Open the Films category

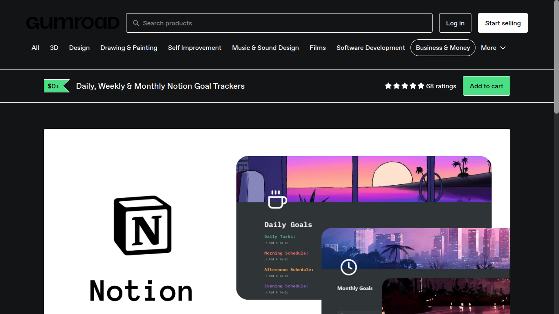point(318,48)
